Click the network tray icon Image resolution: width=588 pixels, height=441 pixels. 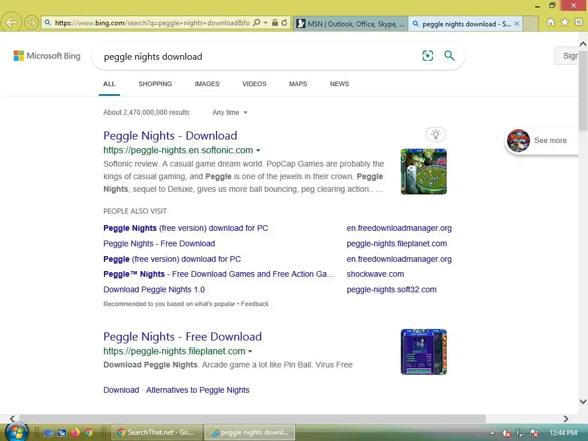click(520, 433)
